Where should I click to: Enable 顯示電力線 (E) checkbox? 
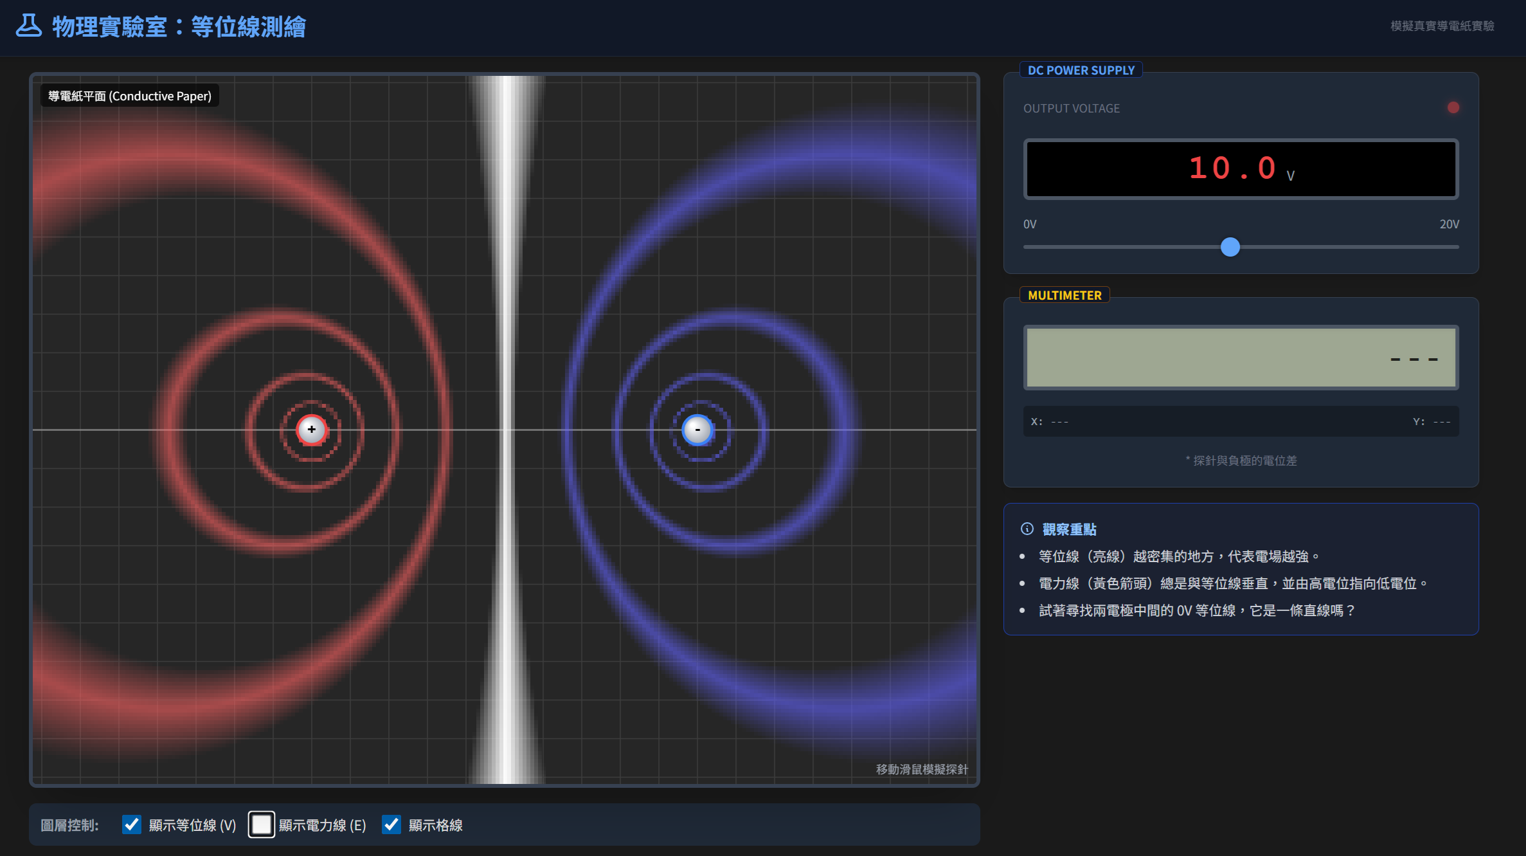coord(262,824)
